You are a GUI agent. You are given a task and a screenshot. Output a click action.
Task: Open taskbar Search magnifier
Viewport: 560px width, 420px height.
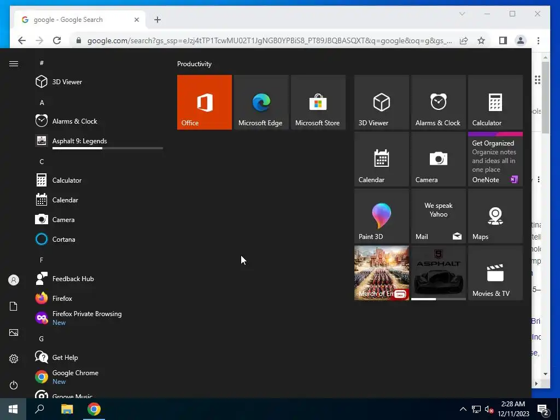click(39, 409)
